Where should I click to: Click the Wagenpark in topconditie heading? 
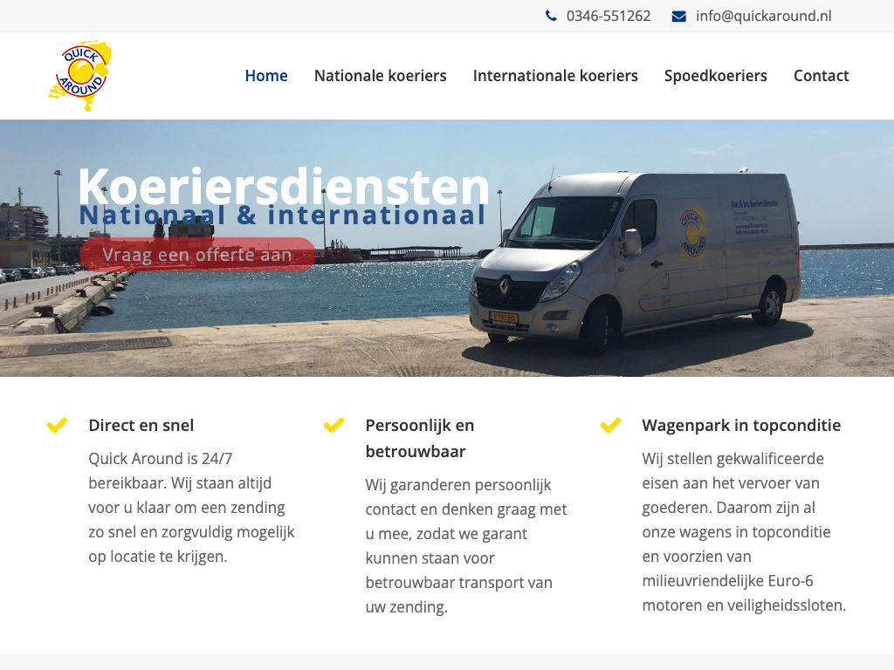click(x=741, y=426)
